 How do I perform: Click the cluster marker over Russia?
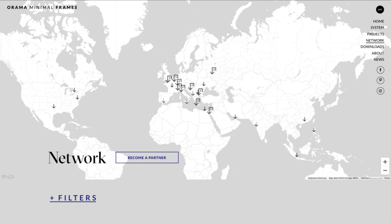click(x=213, y=71)
